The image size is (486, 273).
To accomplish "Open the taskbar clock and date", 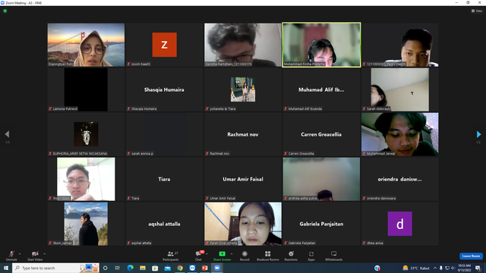I will pos(464,268).
